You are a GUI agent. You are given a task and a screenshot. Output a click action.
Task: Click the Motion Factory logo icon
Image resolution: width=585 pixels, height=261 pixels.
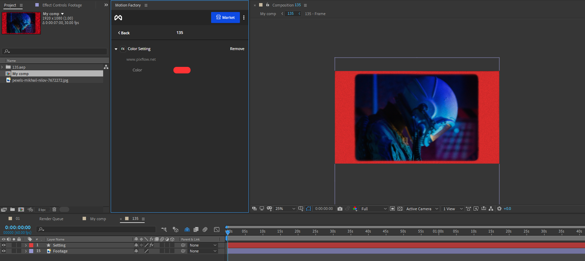pyautogui.click(x=118, y=17)
